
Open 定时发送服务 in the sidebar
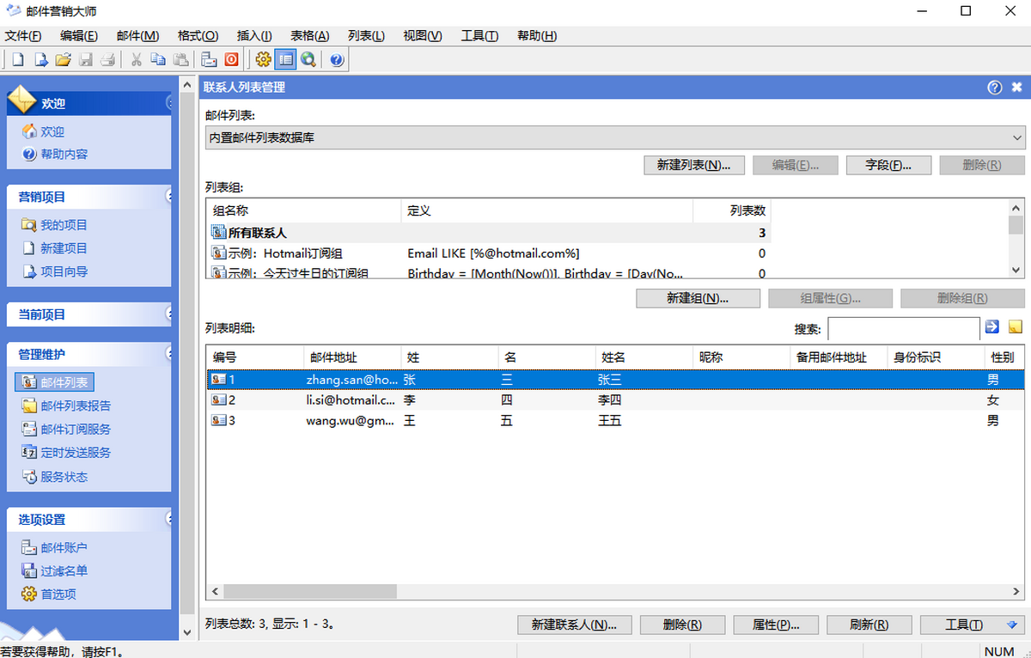(66, 452)
